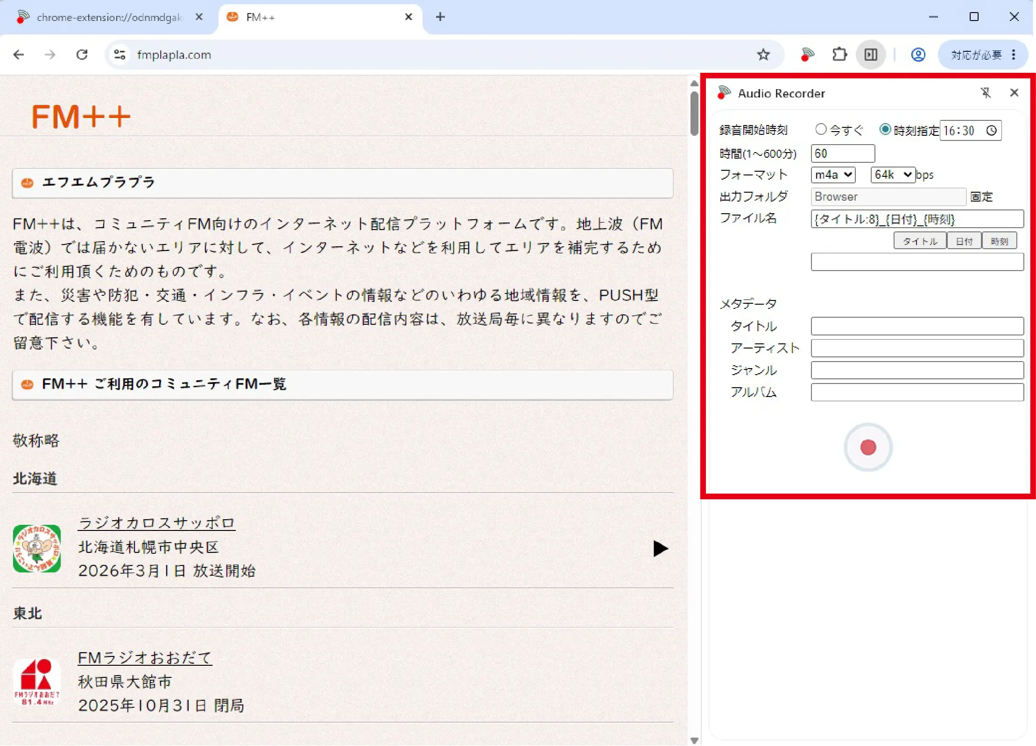Screen dimensions: 1036x746
Task: Go back to previous page
Action: pyautogui.click(x=19, y=55)
